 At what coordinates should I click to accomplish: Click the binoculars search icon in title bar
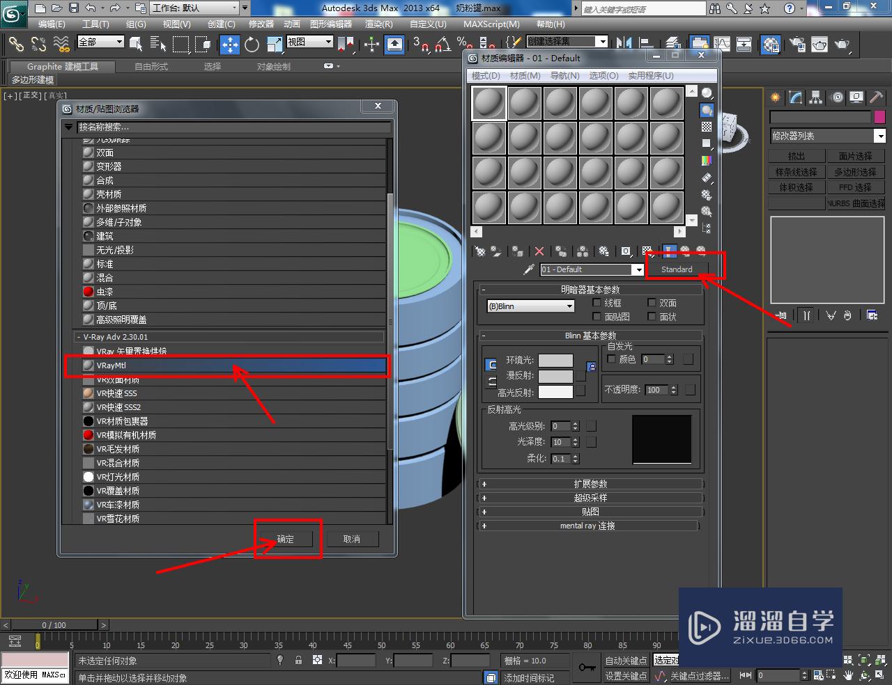point(715,8)
